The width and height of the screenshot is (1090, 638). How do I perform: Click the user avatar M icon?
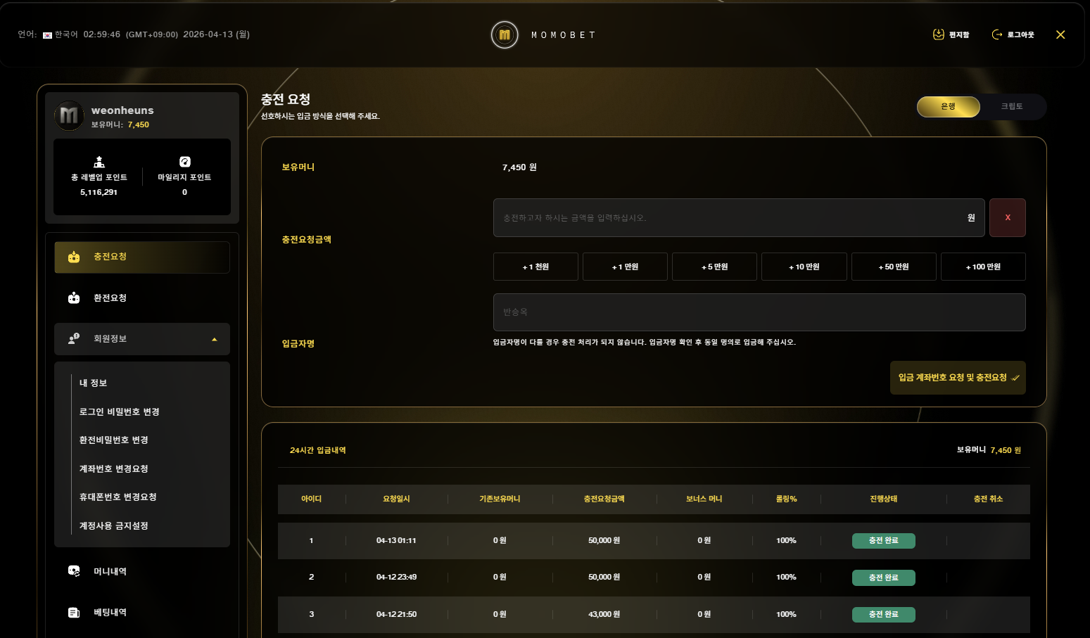(69, 115)
